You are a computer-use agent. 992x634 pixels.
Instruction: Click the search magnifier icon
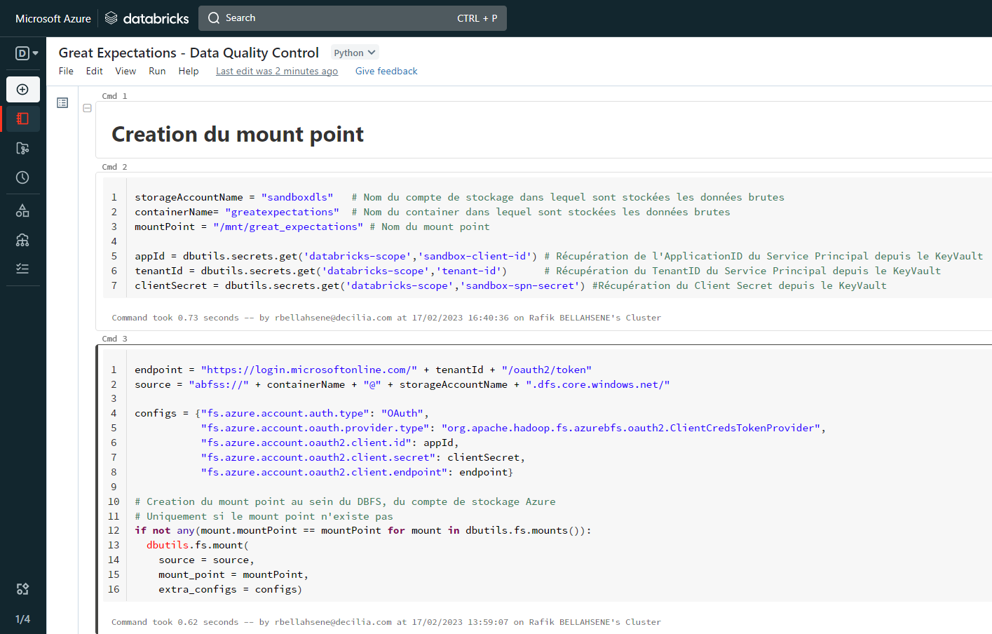[x=214, y=18]
